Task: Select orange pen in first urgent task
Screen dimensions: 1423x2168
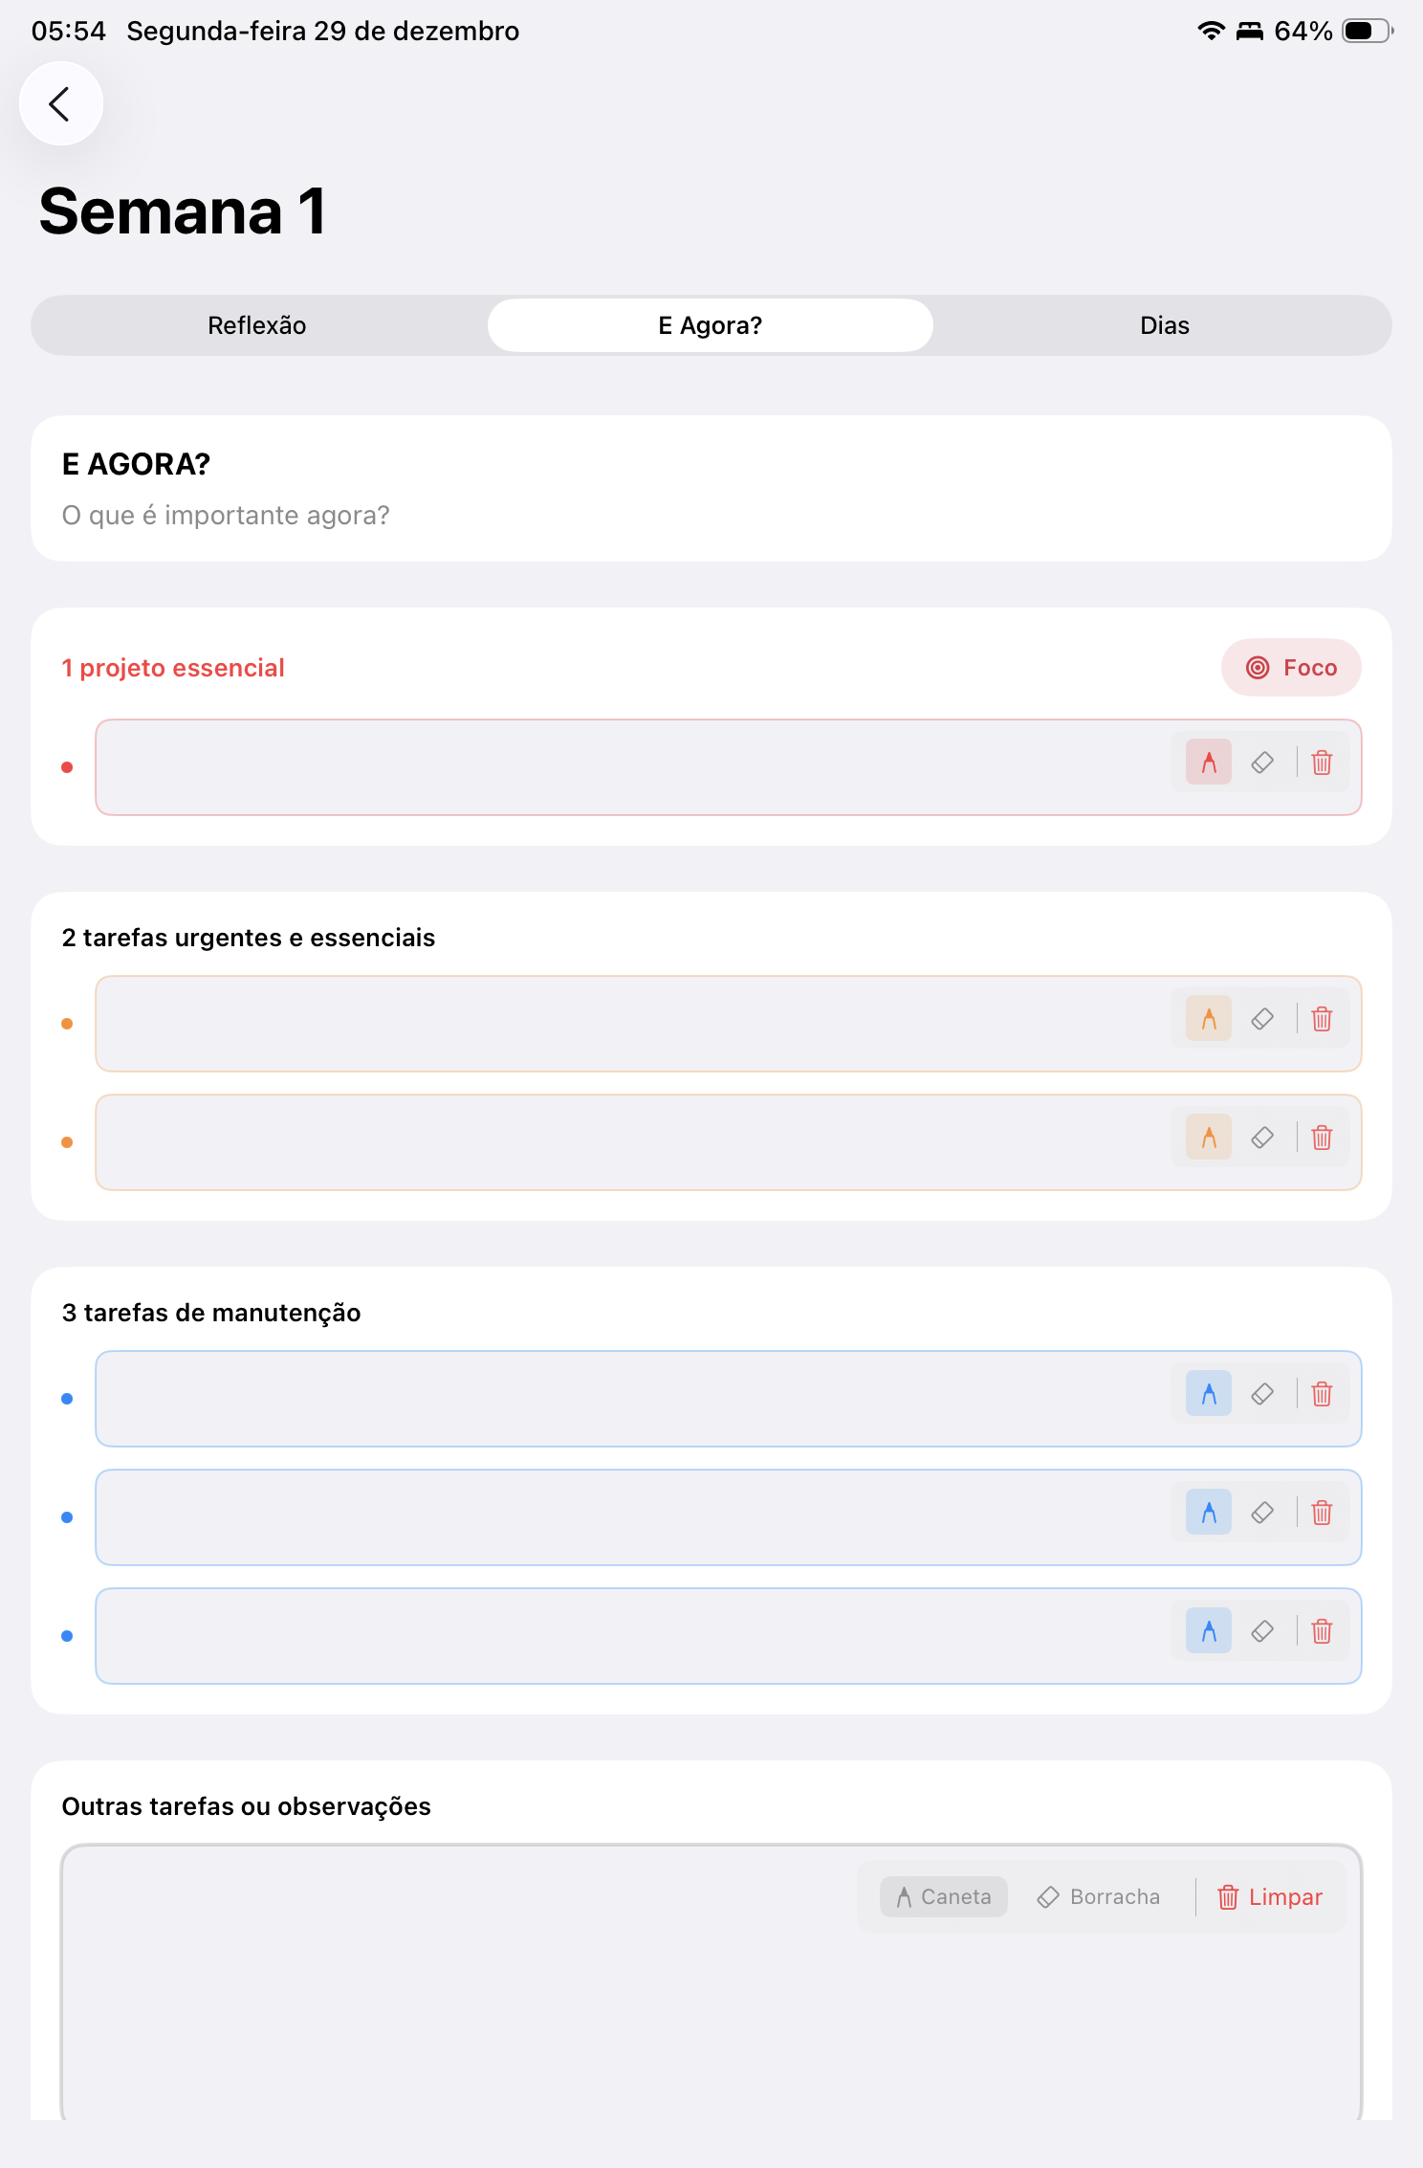Action: pos(1209,1019)
